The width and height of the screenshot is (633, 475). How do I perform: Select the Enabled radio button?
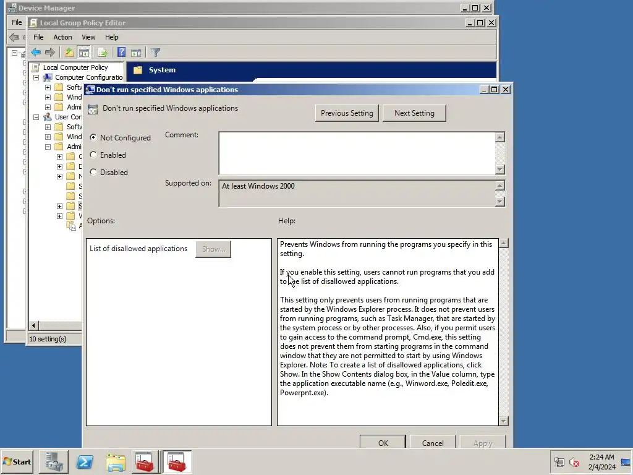point(93,155)
